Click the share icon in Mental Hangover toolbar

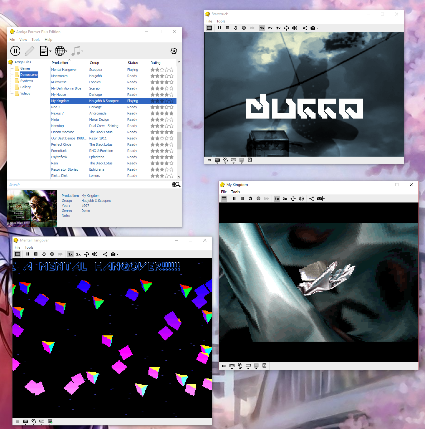coord(105,254)
